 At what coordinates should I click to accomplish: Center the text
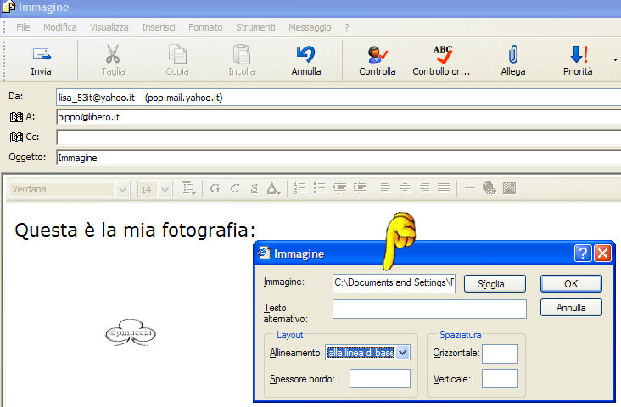pyautogui.click(x=405, y=188)
